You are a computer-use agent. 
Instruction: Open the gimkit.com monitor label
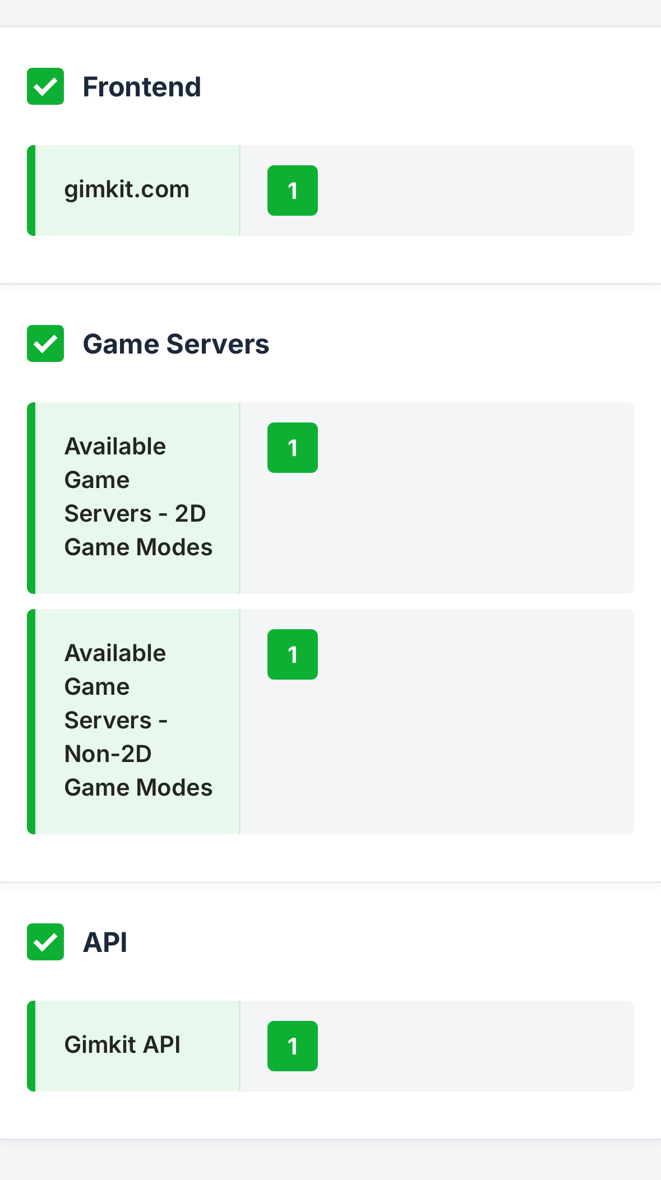coord(127,189)
